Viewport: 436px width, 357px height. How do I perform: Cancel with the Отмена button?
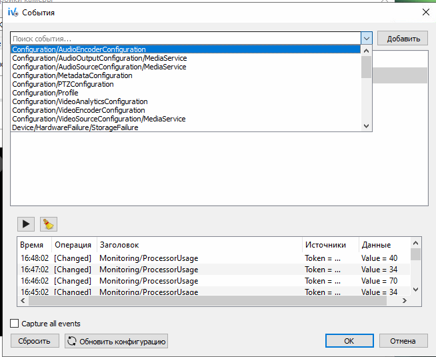coord(403,341)
